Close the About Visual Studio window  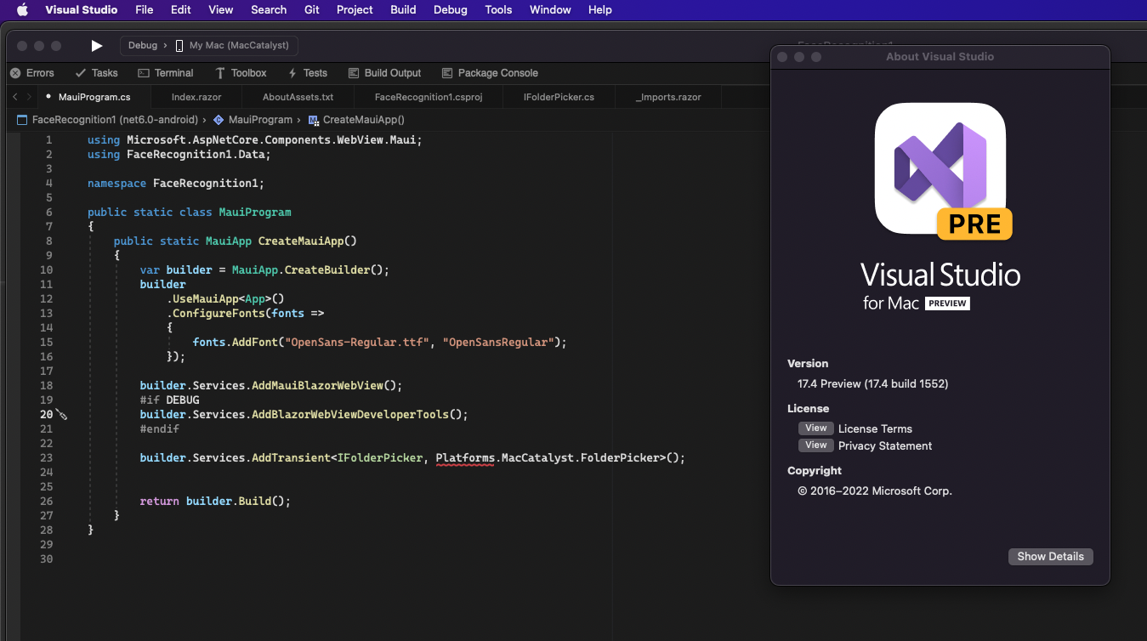[x=782, y=57]
